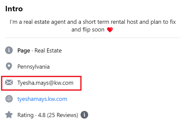The height and width of the screenshot is (125, 184).
Task: Click the "and flip soon" bio line
Action: 88,30
